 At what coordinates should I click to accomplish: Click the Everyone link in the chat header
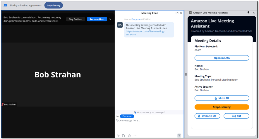click(x=136, y=19)
